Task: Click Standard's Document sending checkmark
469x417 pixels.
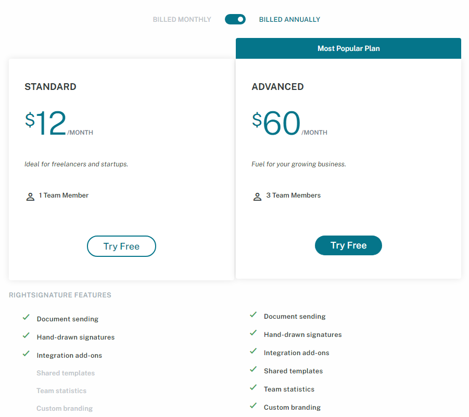Action: tap(27, 317)
